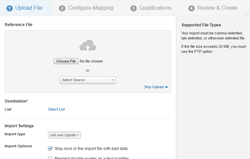Uncheck Skip rows with bad data
250x159 pixels.
[x=50, y=149]
